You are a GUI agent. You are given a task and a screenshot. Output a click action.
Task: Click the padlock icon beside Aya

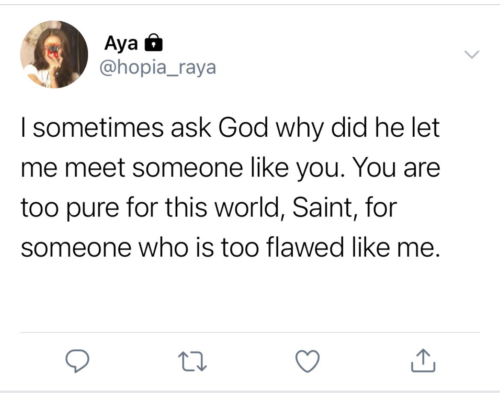click(153, 43)
